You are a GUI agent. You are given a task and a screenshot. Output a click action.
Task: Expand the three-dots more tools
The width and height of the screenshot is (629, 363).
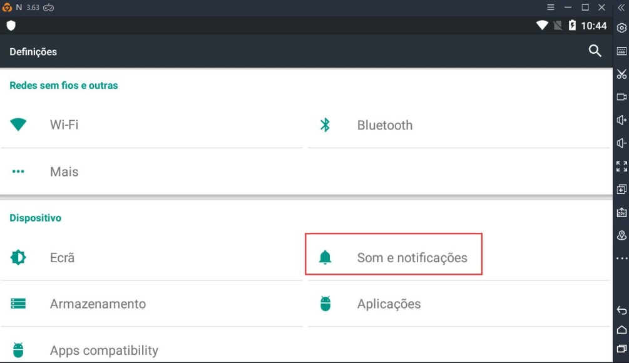pos(620,258)
